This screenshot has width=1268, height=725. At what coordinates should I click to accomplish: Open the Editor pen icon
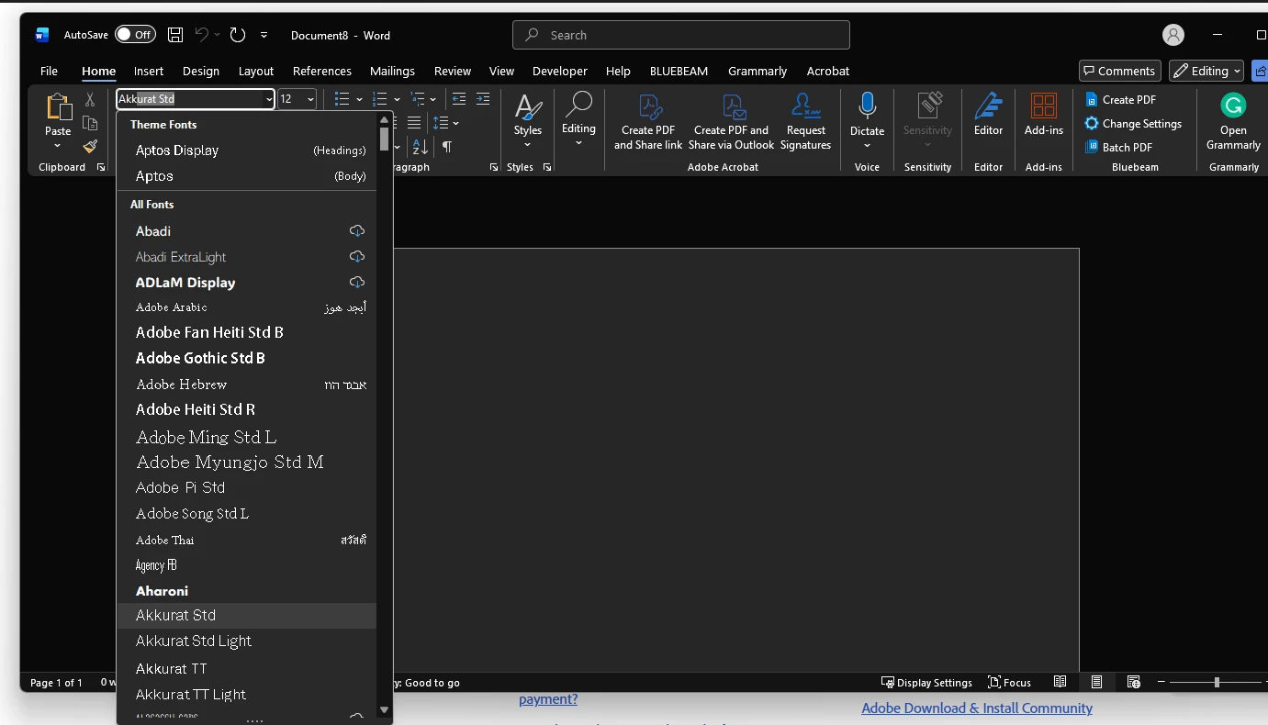[988, 106]
